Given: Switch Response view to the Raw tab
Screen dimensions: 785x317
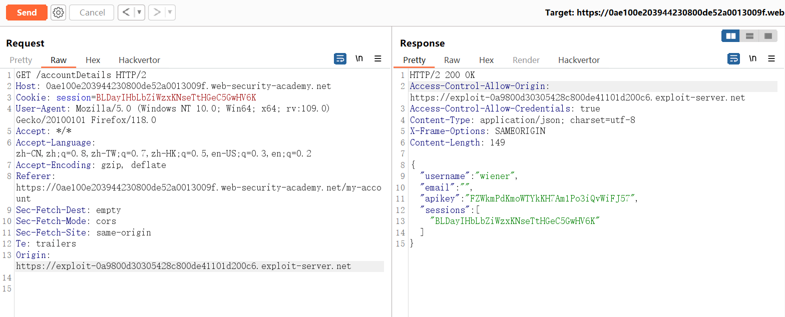Looking at the screenshot, I should click(452, 60).
